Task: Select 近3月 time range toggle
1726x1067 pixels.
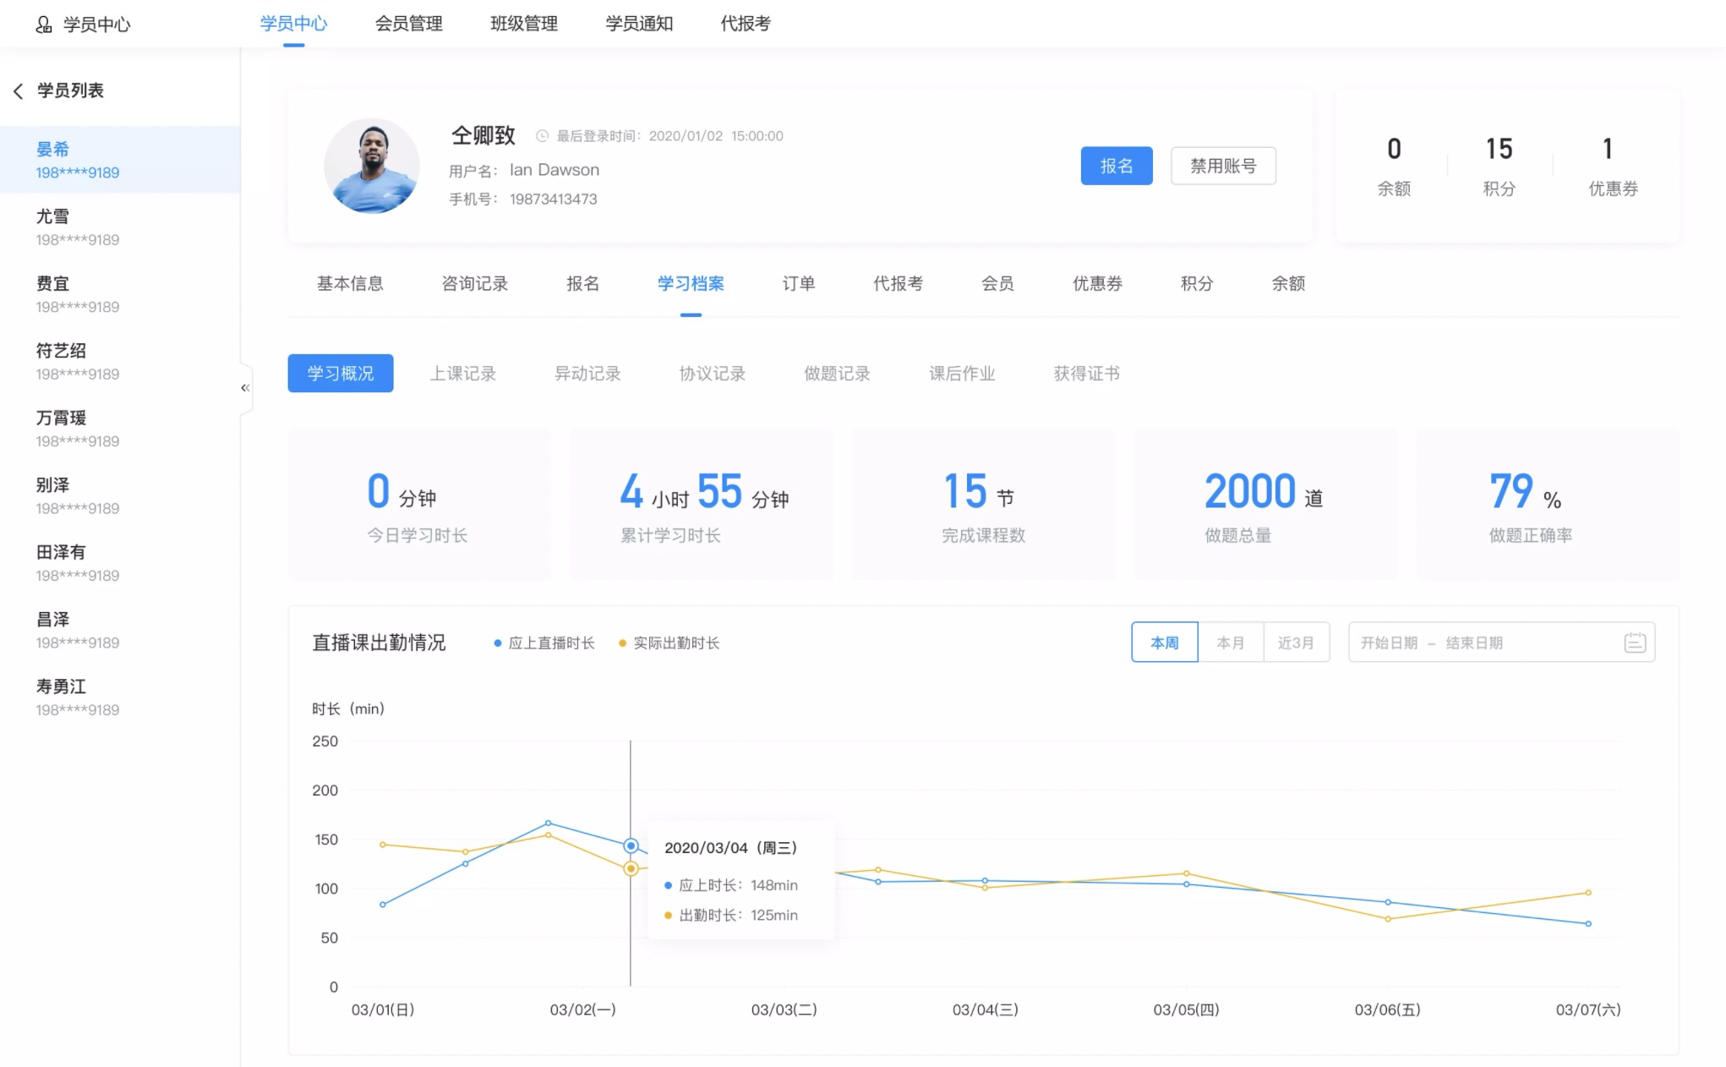Action: click(1295, 643)
